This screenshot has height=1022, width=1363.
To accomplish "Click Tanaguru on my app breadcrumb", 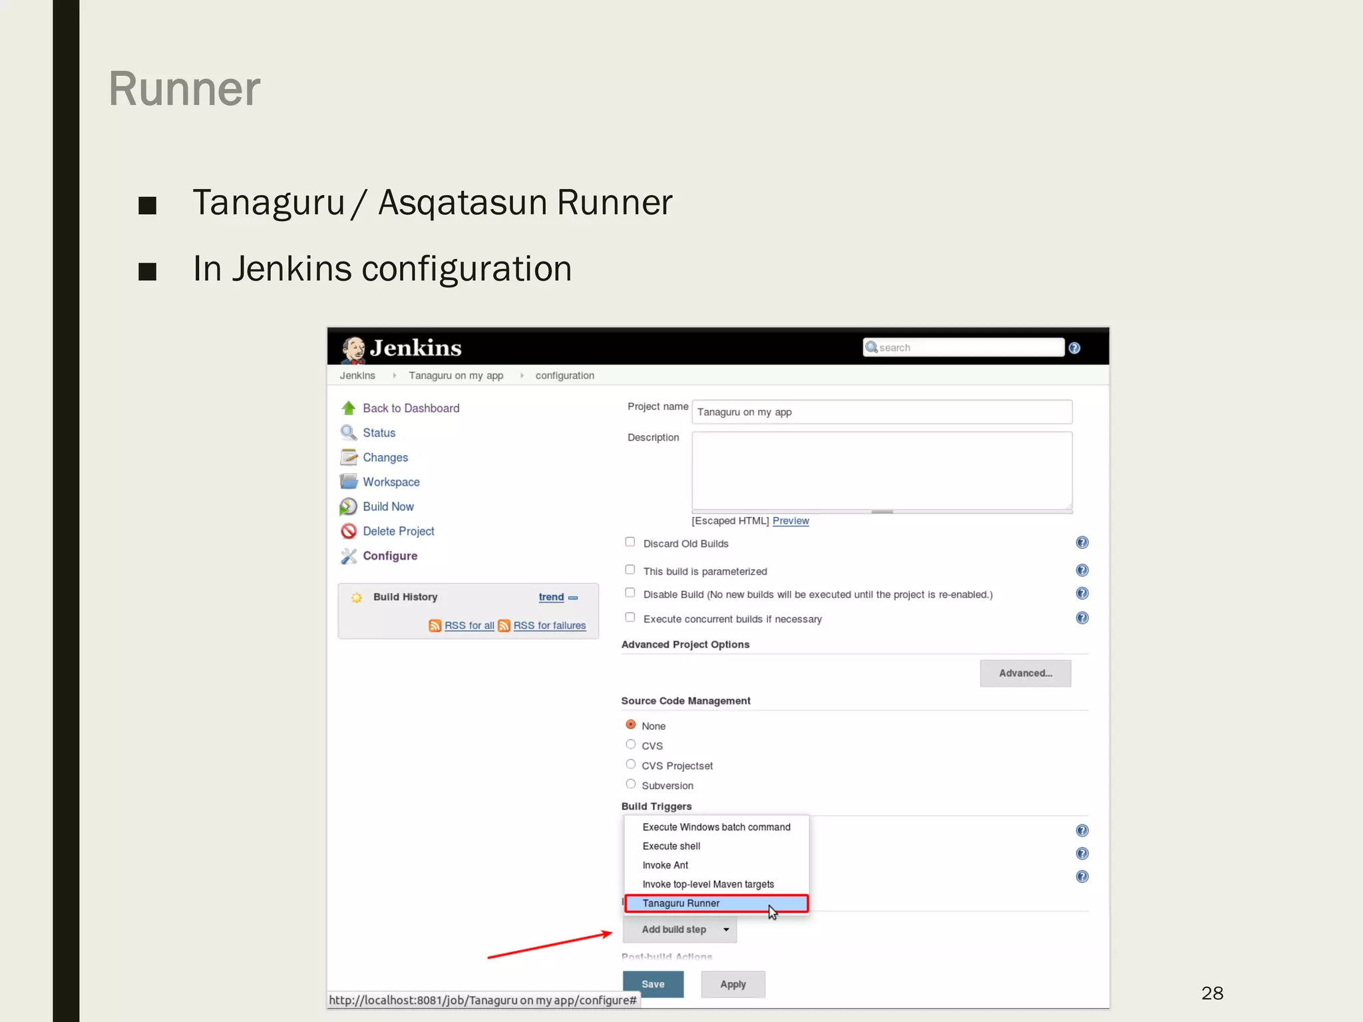I will click(x=456, y=376).
